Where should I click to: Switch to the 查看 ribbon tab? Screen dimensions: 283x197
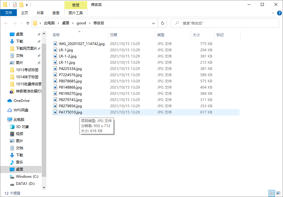click(56, 13)
